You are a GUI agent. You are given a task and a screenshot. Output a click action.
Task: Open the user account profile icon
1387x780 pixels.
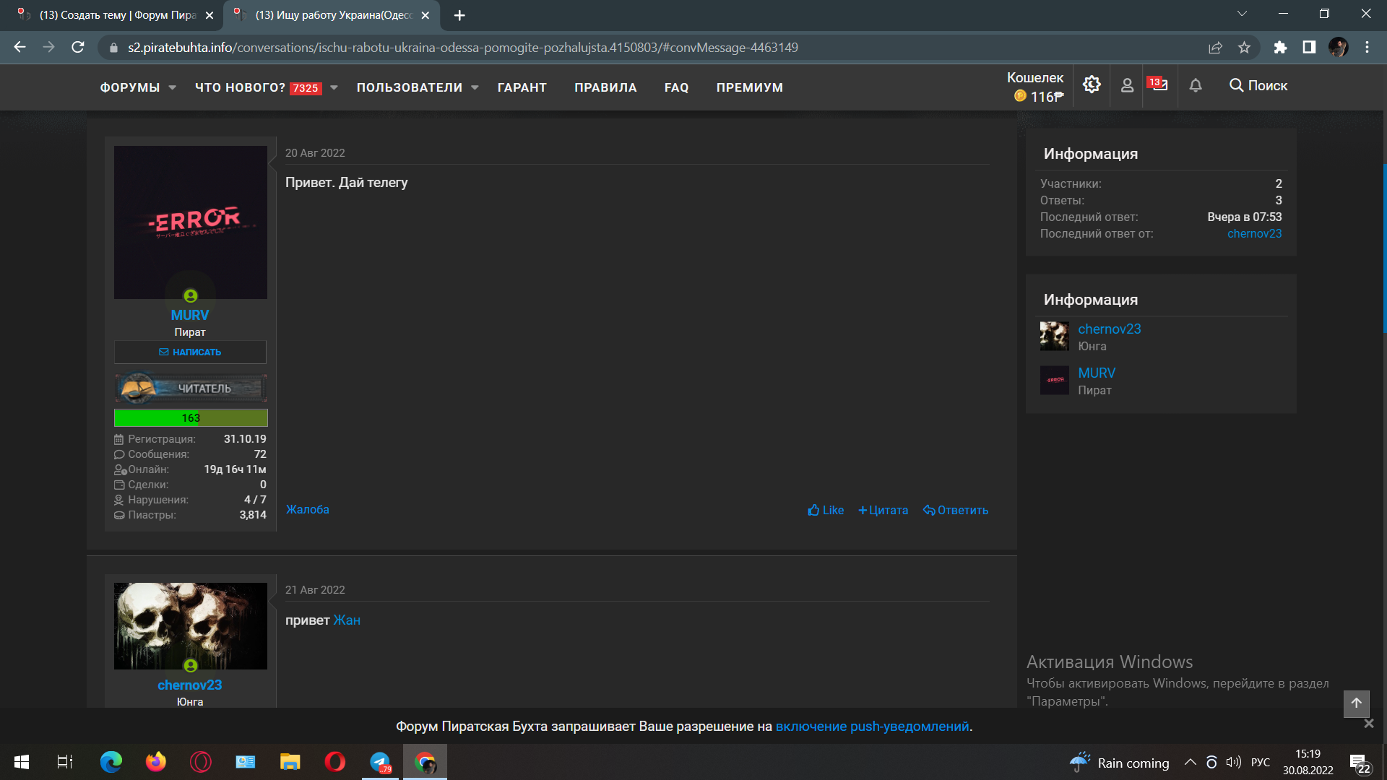tap(1127, 85)
